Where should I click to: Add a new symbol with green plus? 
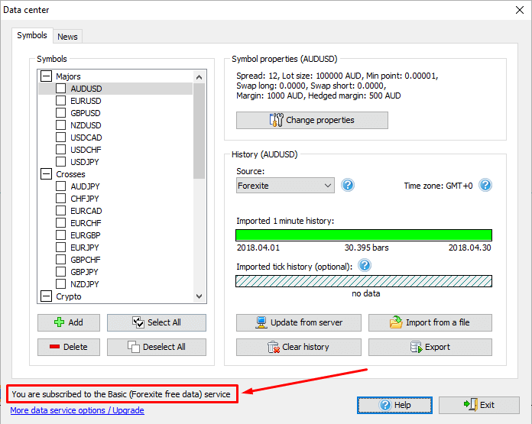click(x=68, y=322)
